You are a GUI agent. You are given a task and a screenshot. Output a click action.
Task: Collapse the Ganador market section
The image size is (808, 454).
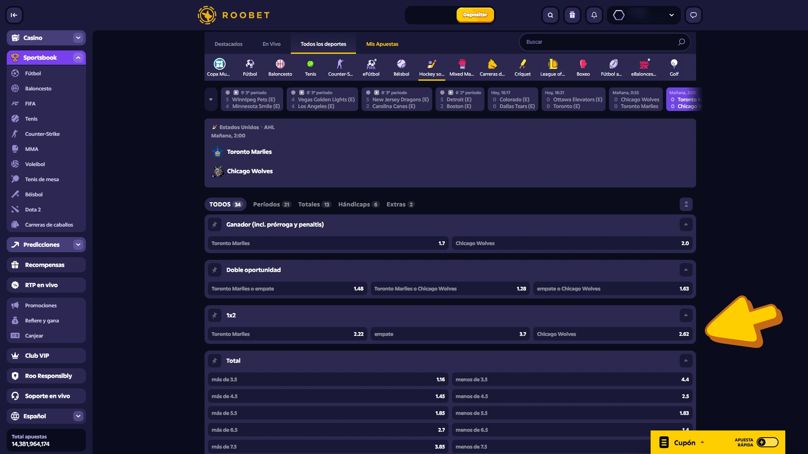click(x=686, y=224)
